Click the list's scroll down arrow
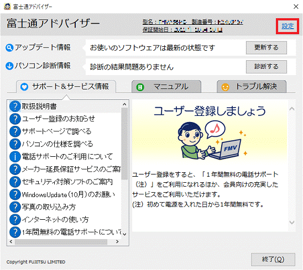The width and height of the screenshot is (303, 270). pos(124,234)
